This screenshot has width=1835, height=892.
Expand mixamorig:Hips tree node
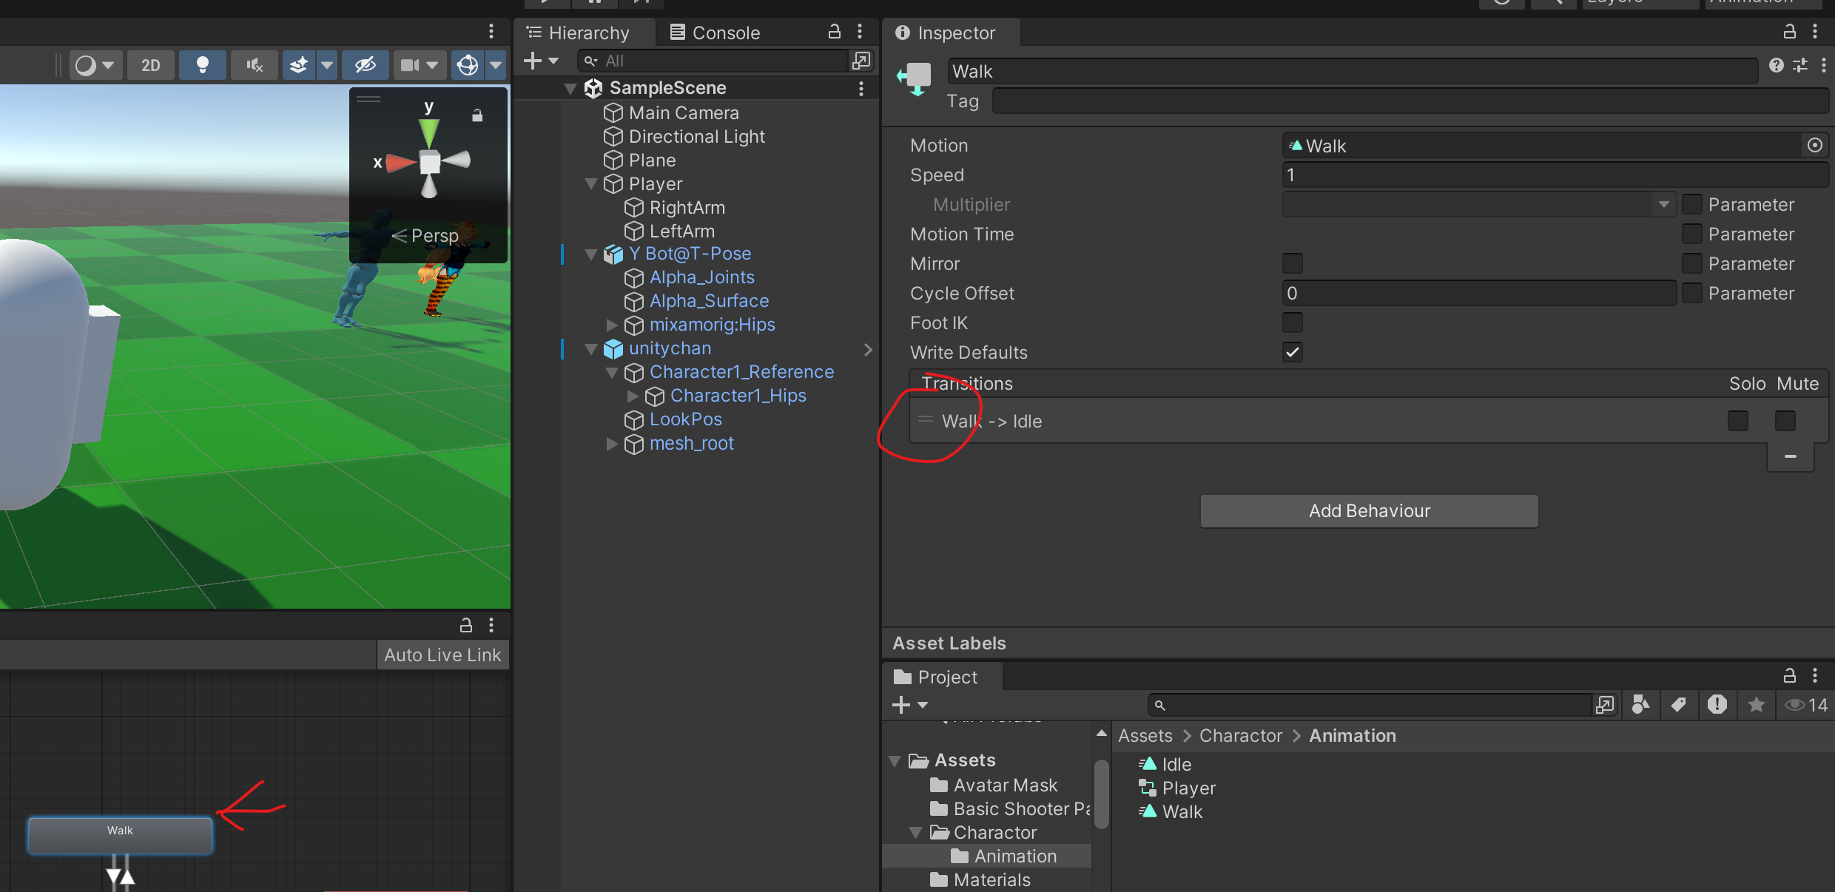coord(611,325)
